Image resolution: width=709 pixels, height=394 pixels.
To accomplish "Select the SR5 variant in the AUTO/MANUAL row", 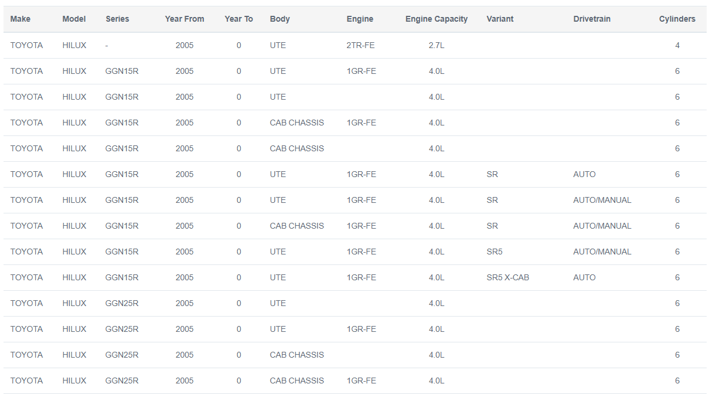I will coord(495,252).
